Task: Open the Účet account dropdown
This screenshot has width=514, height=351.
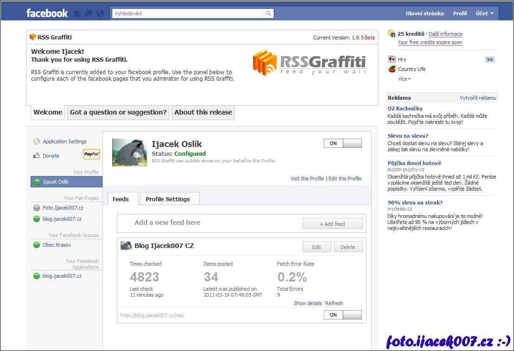Action: [484, 13]
